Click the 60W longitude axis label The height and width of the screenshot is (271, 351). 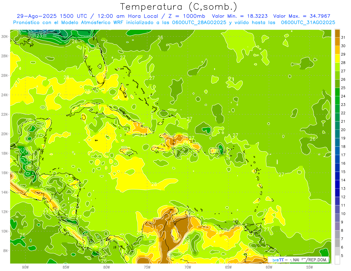point(269,267)
